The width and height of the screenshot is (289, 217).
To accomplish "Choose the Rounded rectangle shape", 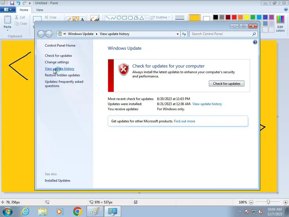I will pos(130,18).
